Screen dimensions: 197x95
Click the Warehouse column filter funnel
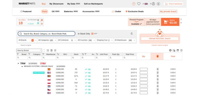(x=43, y=54)
